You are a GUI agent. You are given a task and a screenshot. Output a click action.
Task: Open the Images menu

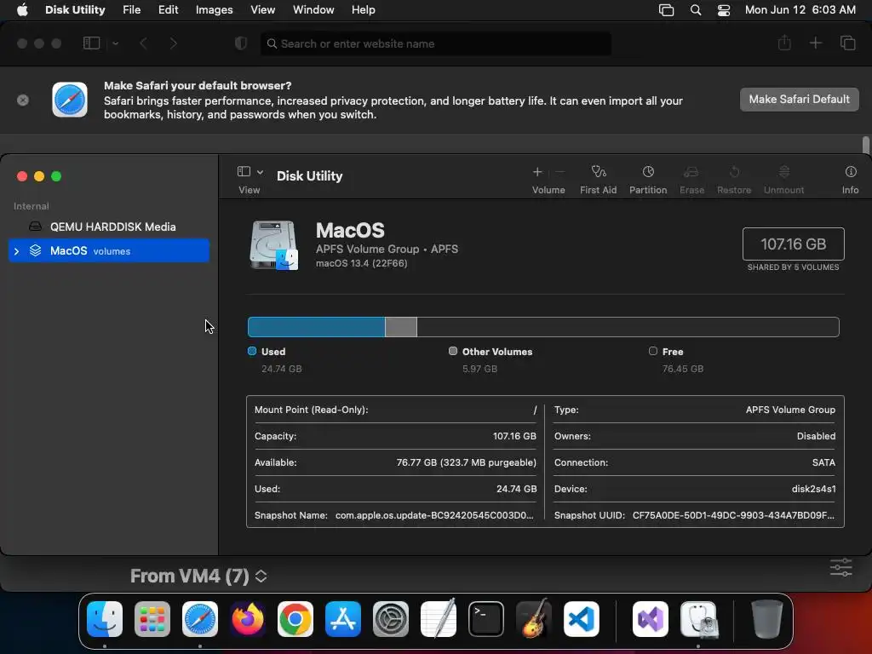click(x=214, y=10)
